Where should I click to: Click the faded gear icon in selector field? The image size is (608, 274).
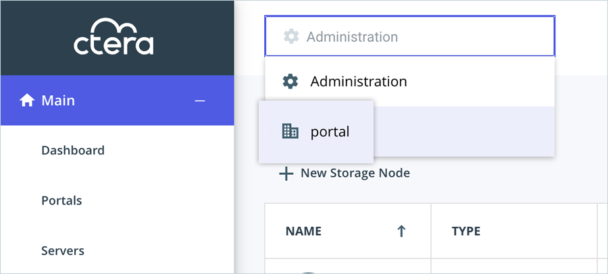291,36
